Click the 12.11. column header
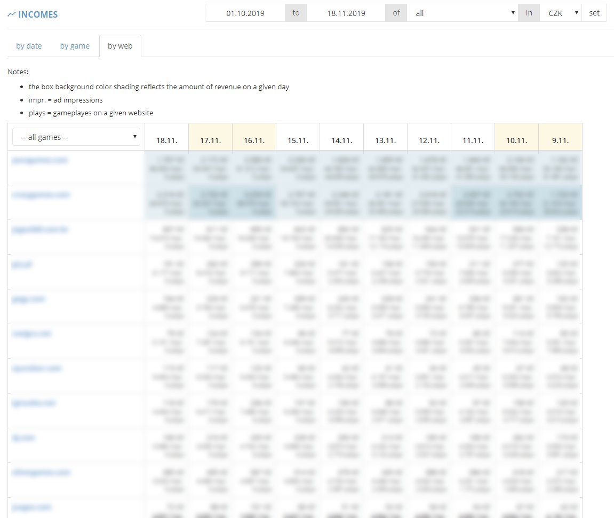This screenshot has height=518, width=614. click(429, 137)
